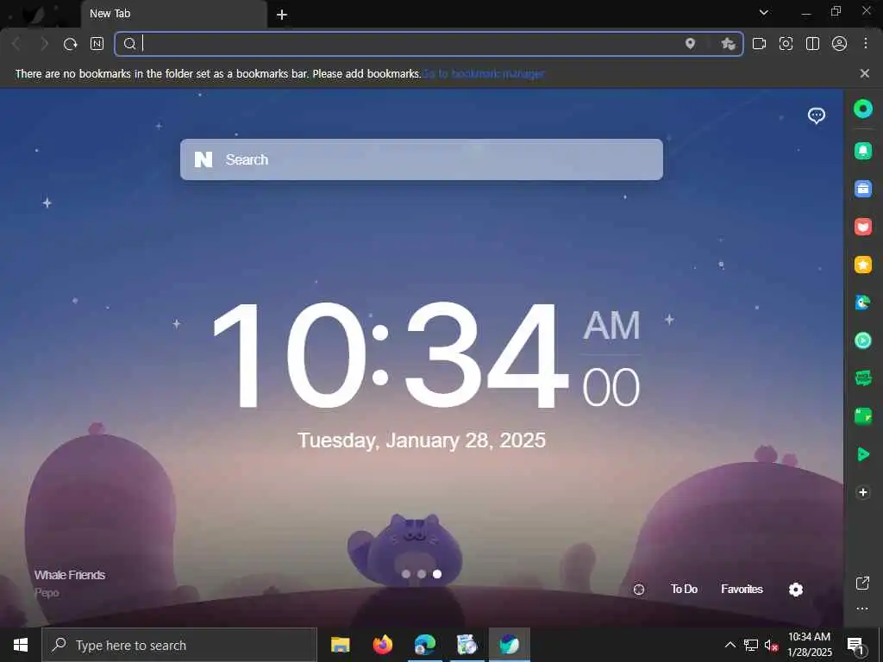
Task: Open the user profile menu
Action: pyautogui.click(x=839, y=44)
